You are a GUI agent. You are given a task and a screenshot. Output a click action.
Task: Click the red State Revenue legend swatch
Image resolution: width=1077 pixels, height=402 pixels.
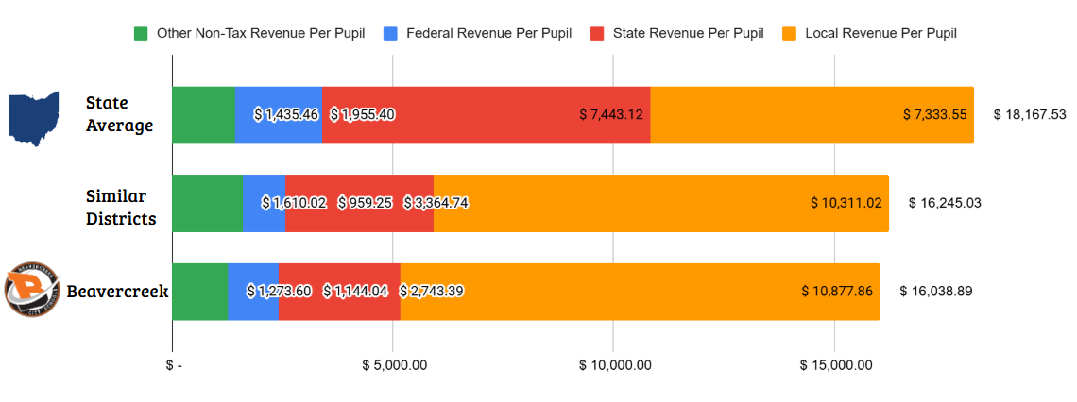598,33
